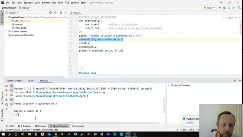Viewport: 243px width, 137px height.
Task: Open Excel from the taskbar
Action: [95, 134]
